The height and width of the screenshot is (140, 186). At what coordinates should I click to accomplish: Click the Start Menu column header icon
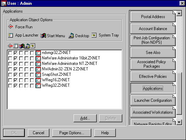[x=21, y=46]
